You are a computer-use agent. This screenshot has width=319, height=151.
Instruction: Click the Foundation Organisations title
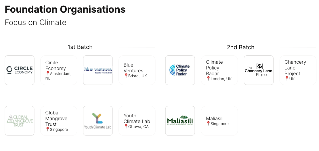pyautogui.click(x=65, y=10)
